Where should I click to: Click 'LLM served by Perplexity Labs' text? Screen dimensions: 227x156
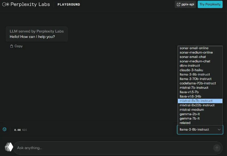click(37, 31)
